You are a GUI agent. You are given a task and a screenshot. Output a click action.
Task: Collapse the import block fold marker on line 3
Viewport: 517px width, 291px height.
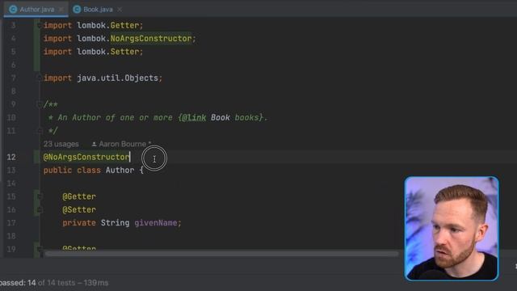[39, 25]
